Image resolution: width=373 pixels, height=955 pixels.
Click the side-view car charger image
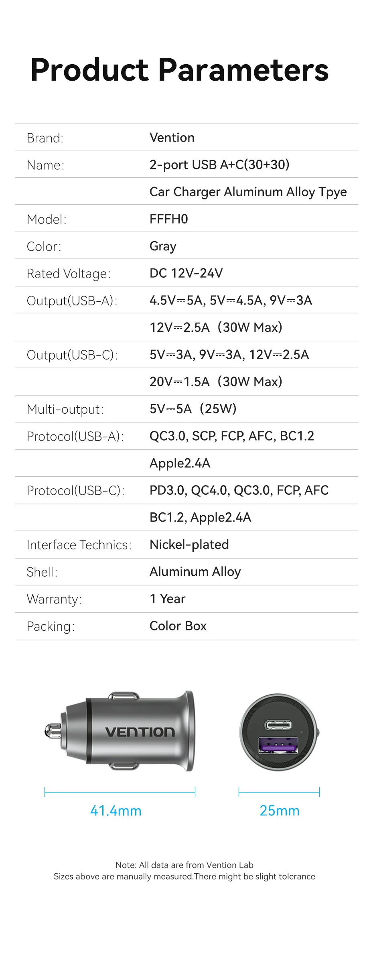click(x=120, y=731)
